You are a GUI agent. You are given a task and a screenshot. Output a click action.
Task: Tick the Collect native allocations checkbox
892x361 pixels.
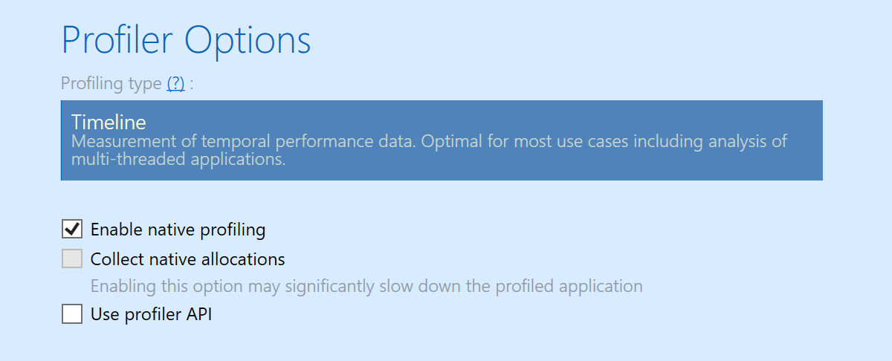72,259
